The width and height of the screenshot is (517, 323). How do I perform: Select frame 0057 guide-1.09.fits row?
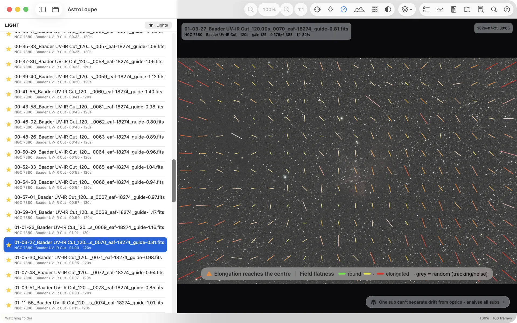pyautogui.click(x=85, y=49)
